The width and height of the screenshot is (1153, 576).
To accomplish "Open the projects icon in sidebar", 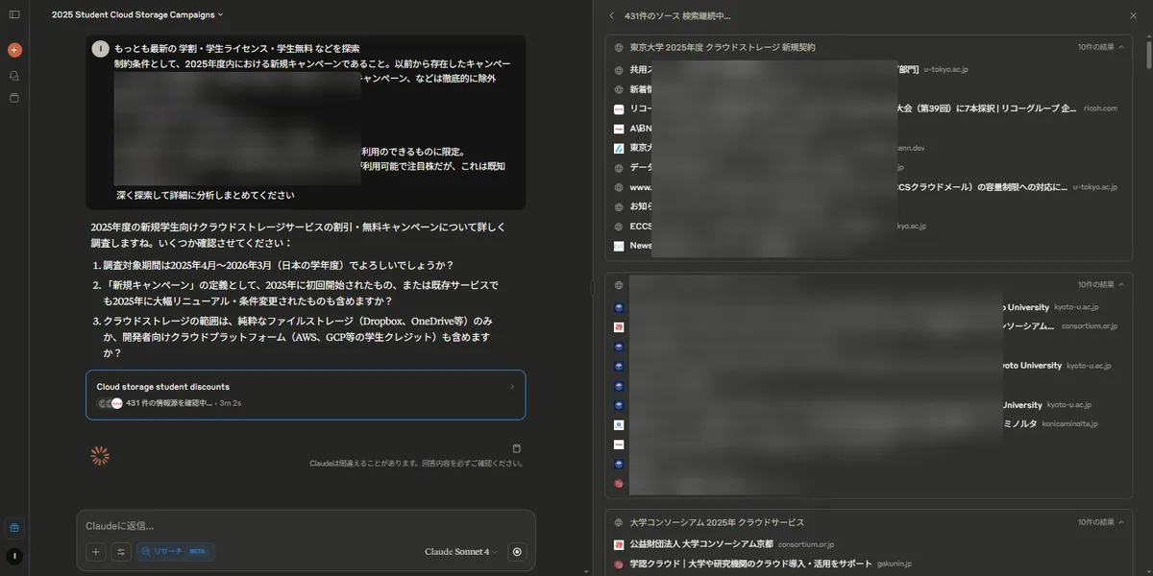I will point(14,98).
